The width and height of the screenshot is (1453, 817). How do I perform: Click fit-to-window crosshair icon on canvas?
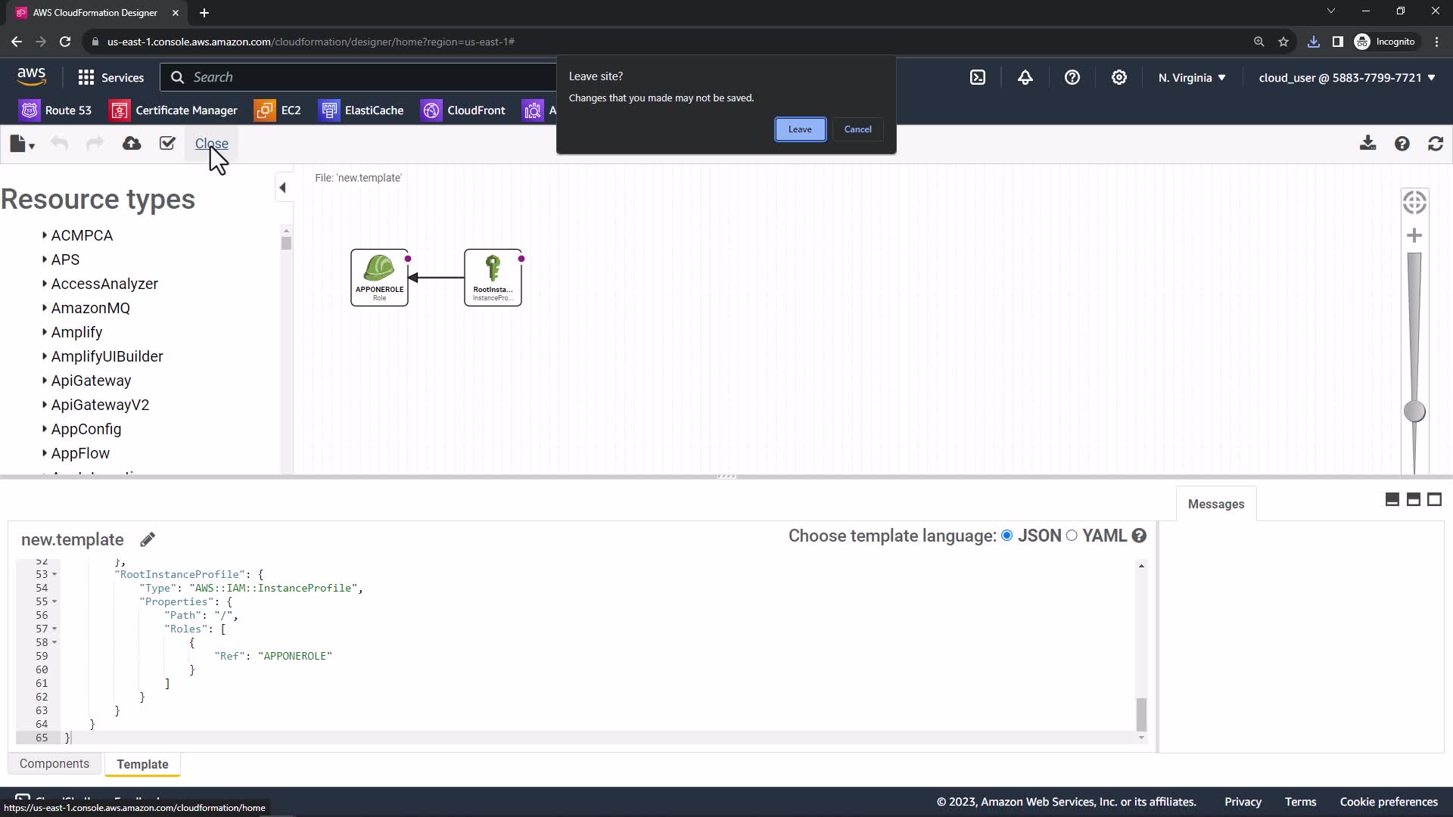coord(1414,203)
